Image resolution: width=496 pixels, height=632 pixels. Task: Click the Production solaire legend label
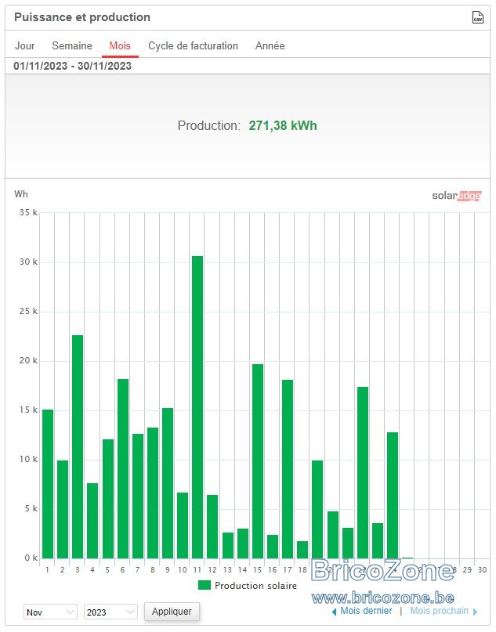click(x=255, y=585)
